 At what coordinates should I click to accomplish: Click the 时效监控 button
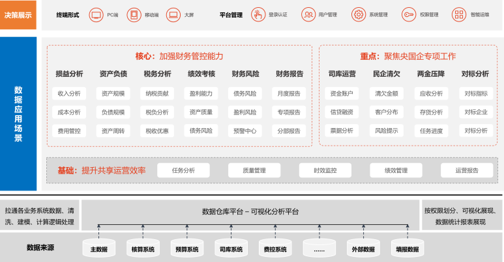(x=325, y=170)
